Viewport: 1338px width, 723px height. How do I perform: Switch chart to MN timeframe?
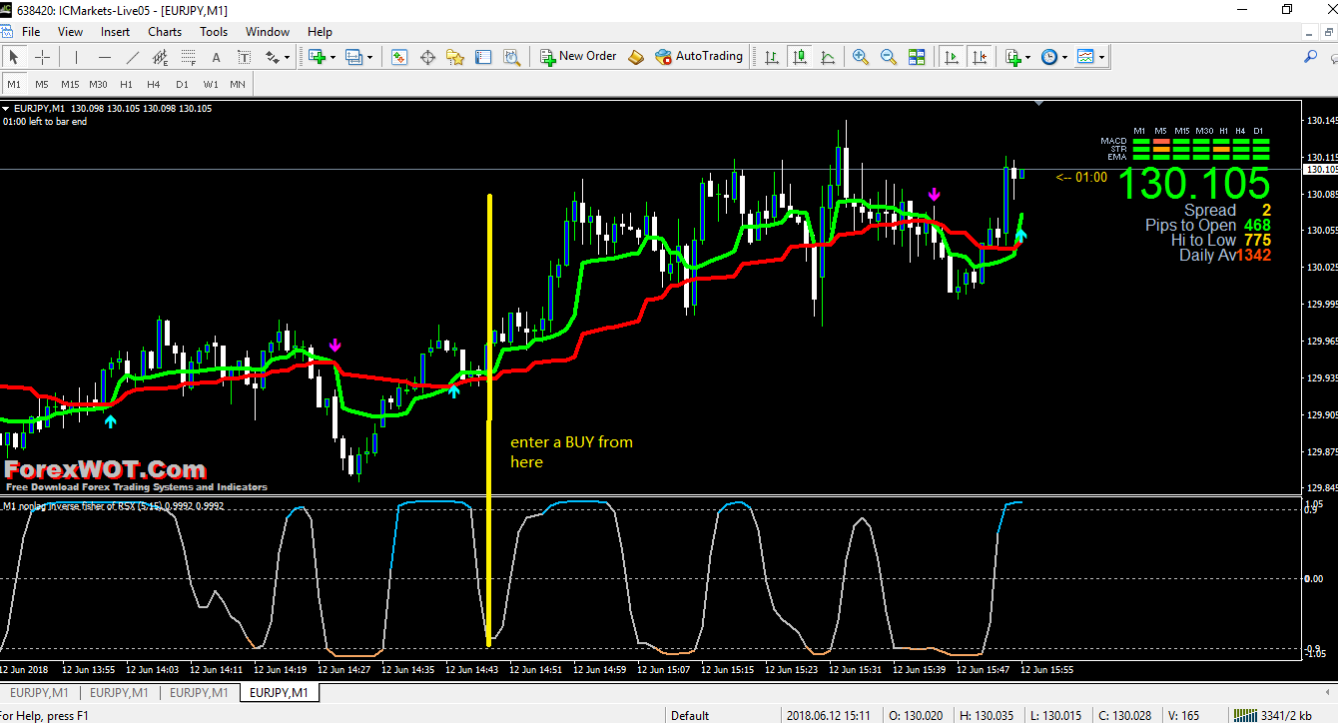[x=238, y=84]
